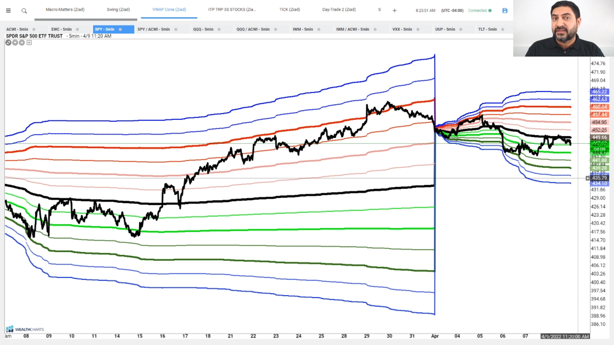Click the dot on SPY - 5min tab
Screen dimensions: 614x345
click(x=120, y=29)
